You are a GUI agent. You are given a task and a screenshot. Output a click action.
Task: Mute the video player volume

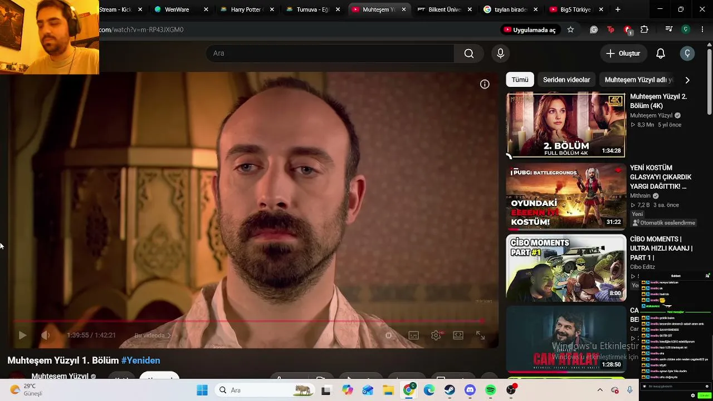(x=46, y=335)
